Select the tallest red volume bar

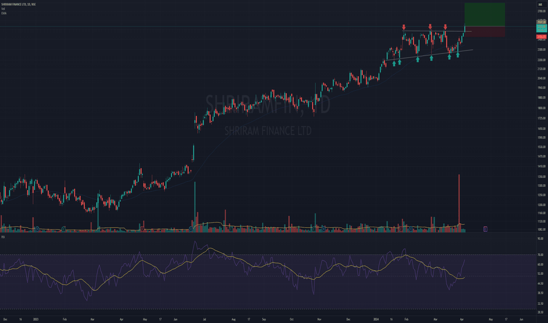point(459,203)
